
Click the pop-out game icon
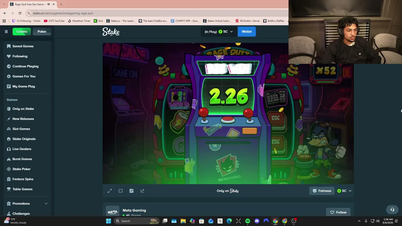click(142, 191)
